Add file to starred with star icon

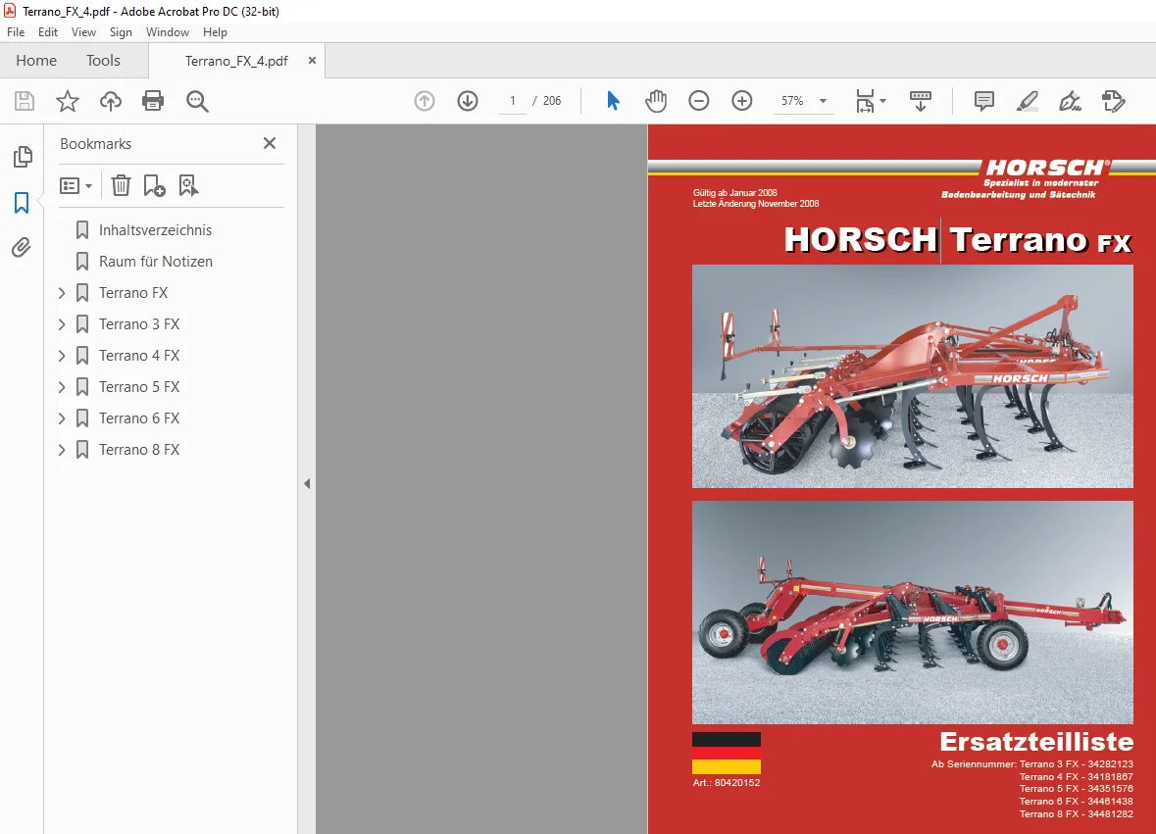coord(67,101)
